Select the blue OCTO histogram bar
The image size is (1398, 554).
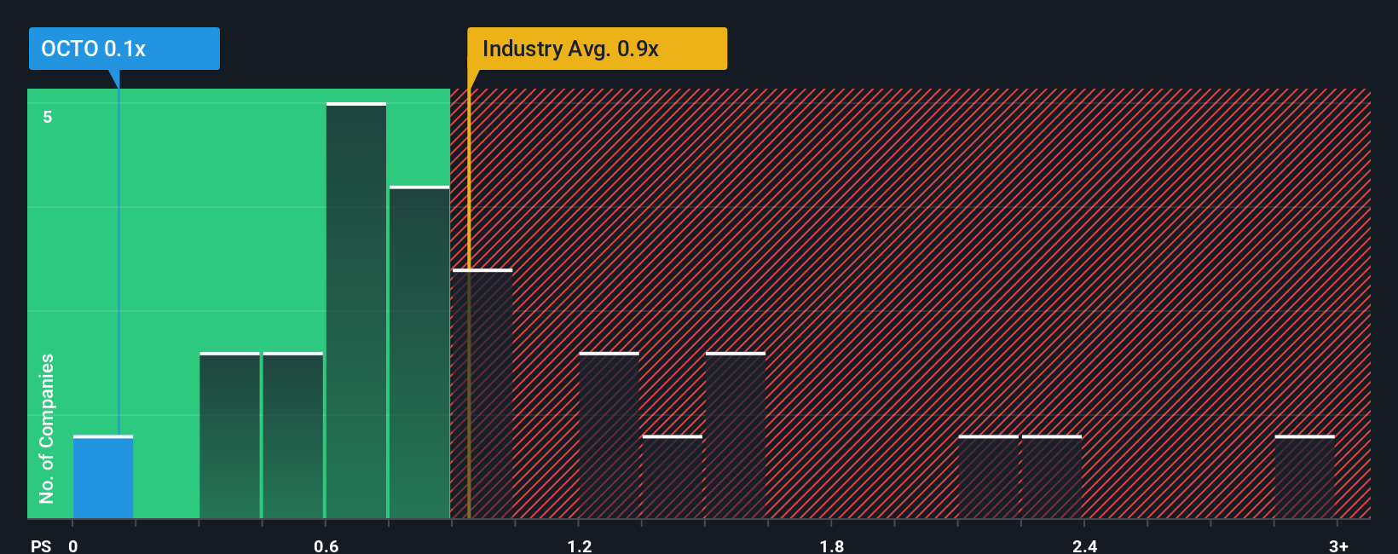(103, 477)
